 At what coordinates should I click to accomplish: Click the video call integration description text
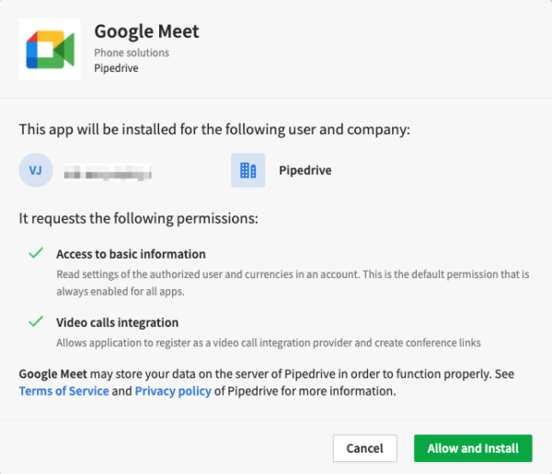(269, 342)
